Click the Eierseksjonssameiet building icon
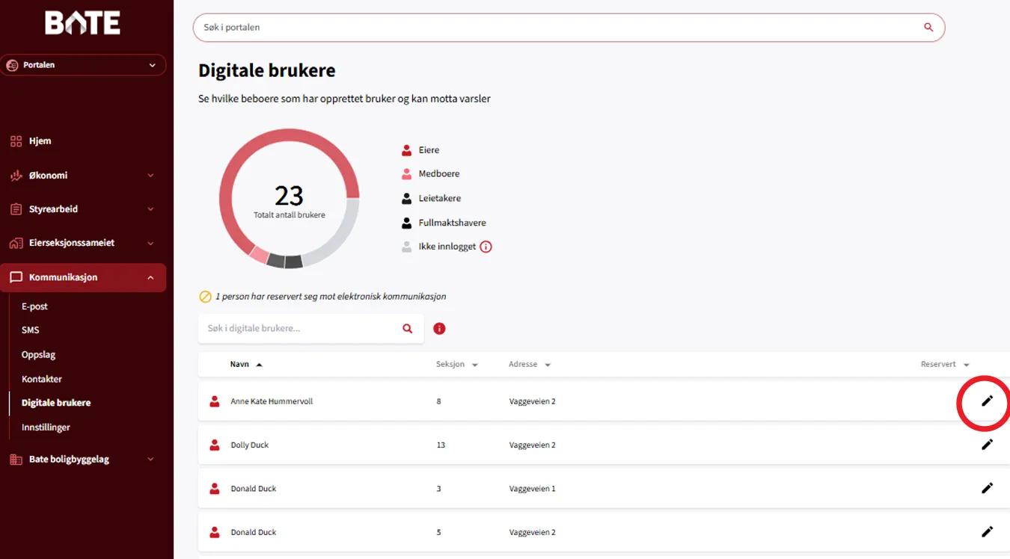Image resolution: width=1010 pixels, height=559 pixels. [16, 243]
